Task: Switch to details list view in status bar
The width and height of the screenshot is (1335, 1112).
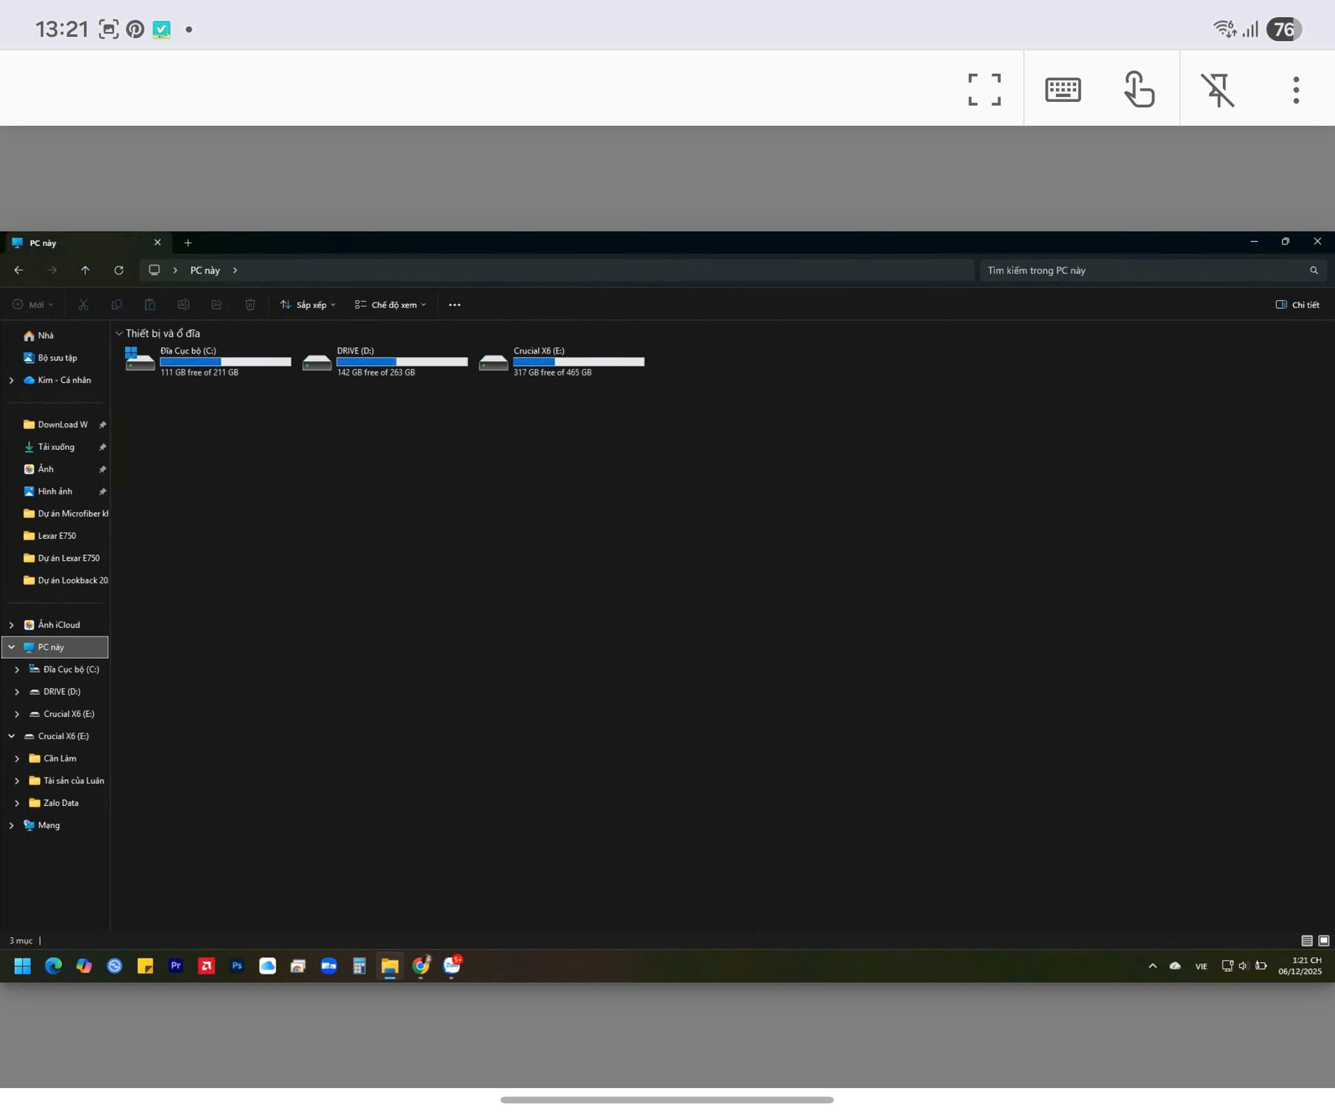Action: [x=1306, y=940]
